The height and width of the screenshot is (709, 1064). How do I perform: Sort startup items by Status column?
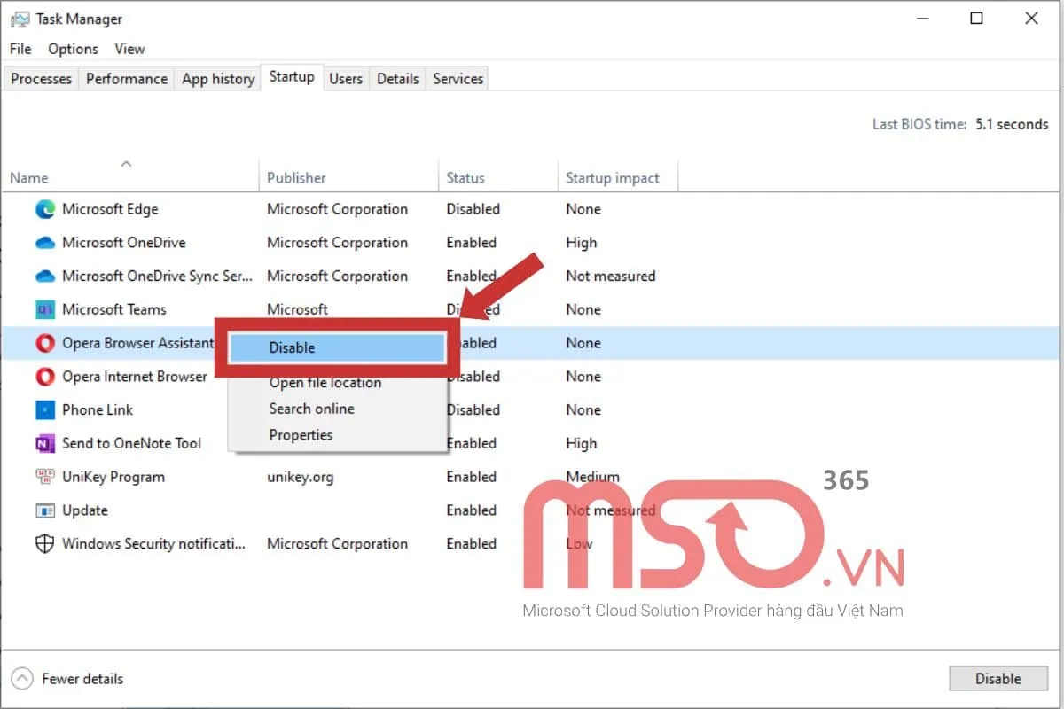click(465, 177)
